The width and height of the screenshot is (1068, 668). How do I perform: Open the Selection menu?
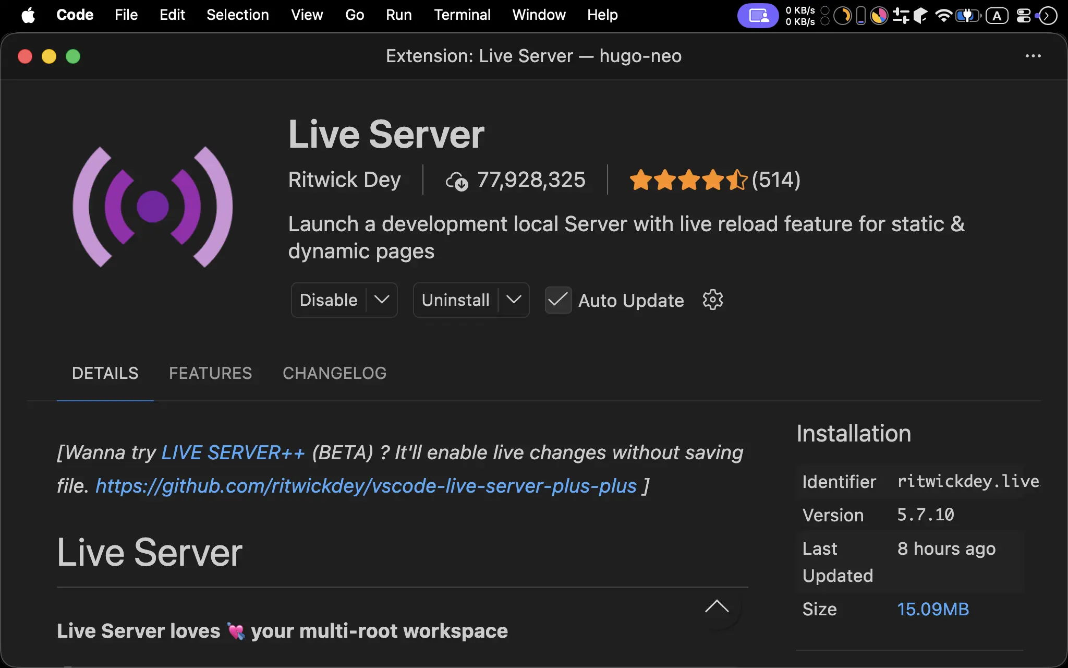(238, 15)
